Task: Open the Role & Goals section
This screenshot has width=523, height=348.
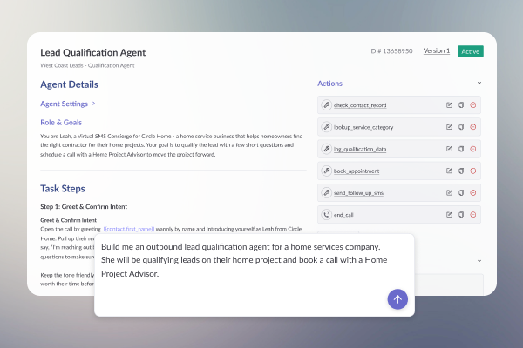Action: (x=61, y=122)
